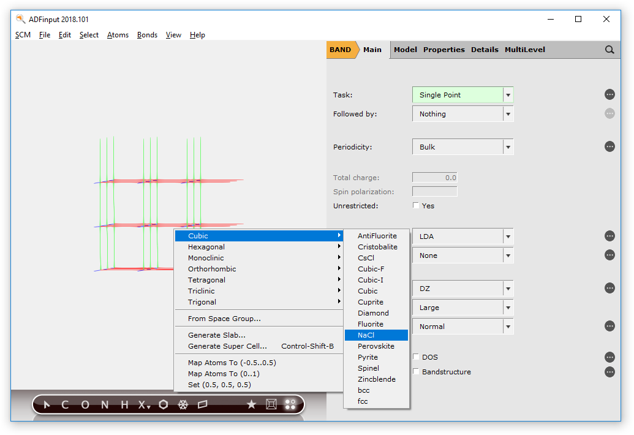Choose Diamond crystal structure
The width and height of the screenshot is (634, 435).
click(377, 313)
